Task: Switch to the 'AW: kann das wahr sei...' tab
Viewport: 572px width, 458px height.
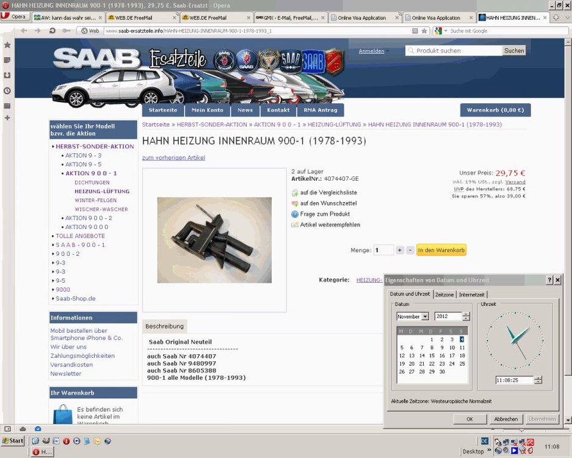Action: click(68, 18)
